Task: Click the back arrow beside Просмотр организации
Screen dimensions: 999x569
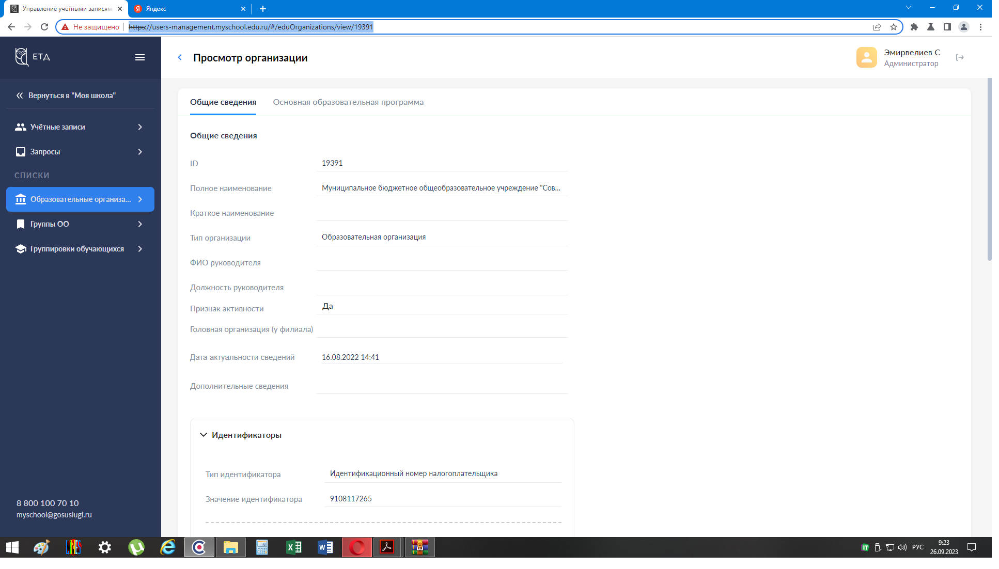Action: (x=180, y=57)
